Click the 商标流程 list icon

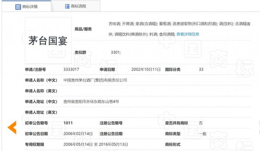67,6
